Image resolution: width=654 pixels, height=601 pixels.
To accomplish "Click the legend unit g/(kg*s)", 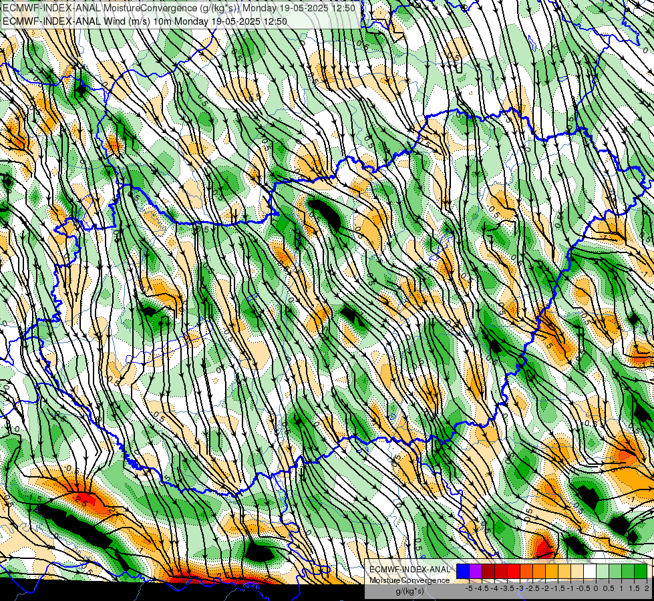I will (x=410, y=592).
